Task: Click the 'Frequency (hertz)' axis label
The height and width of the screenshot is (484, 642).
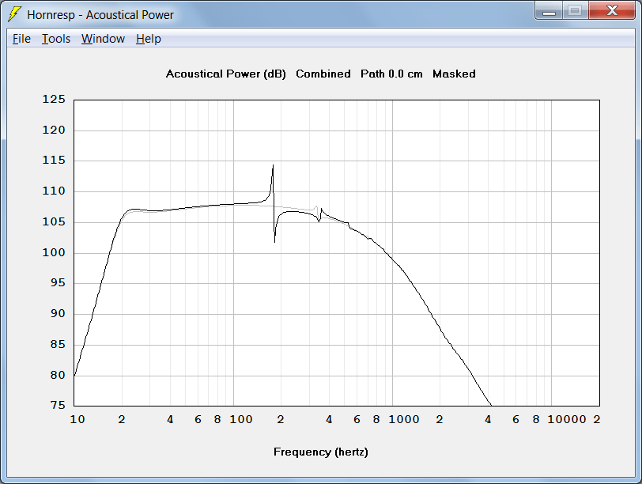Action: pyautogui.click(x=320, y=452)
